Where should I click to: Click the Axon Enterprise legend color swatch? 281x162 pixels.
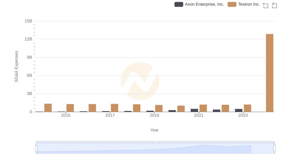[179, 4]
